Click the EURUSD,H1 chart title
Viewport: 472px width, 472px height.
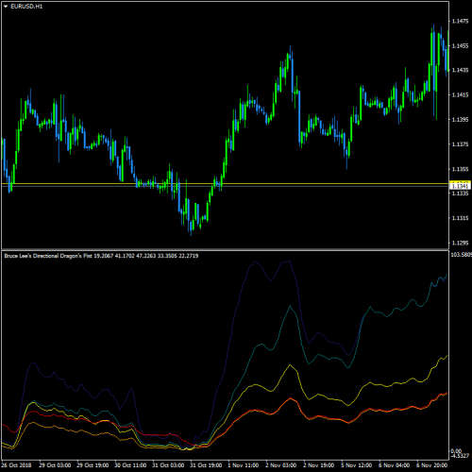coord(26,7)
